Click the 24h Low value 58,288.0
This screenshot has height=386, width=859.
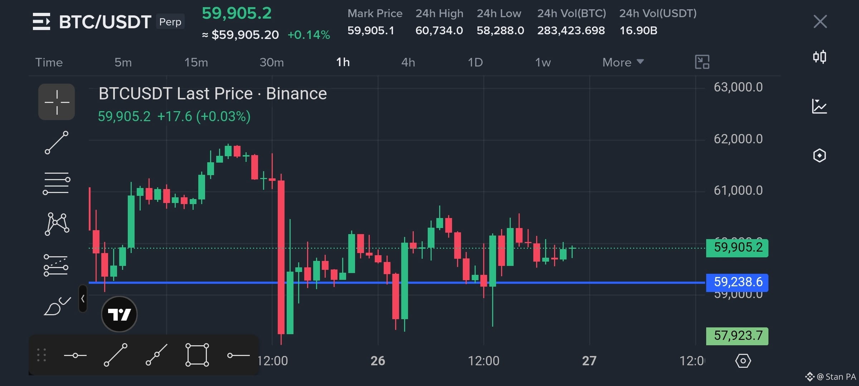click(x=500, y=30)
